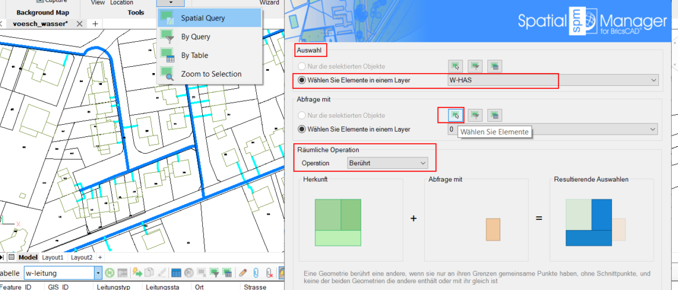Click the select-by-query funnel icon in Auswahl
This screenshot has width=678, height=290.
(x=475, y=66)
